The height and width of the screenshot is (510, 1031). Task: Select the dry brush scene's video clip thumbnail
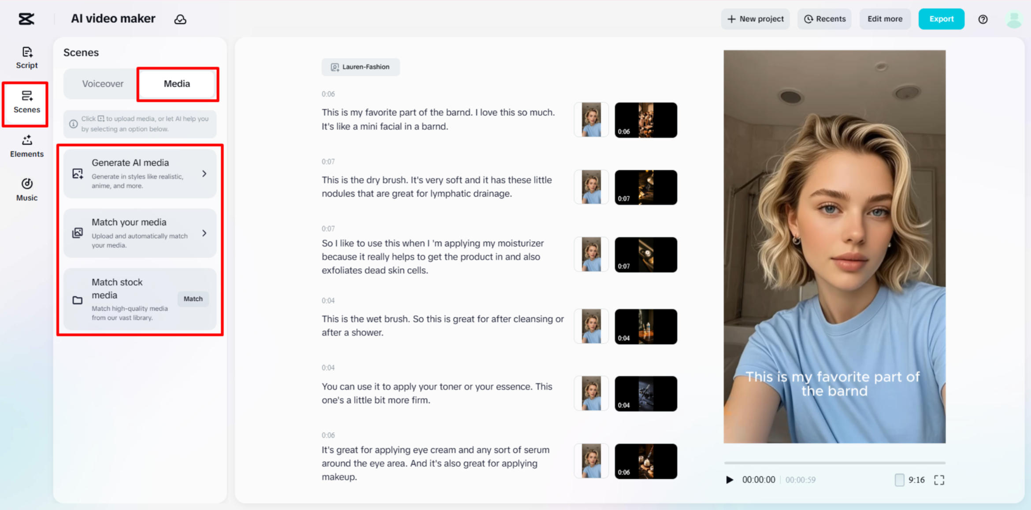[645, 188]
